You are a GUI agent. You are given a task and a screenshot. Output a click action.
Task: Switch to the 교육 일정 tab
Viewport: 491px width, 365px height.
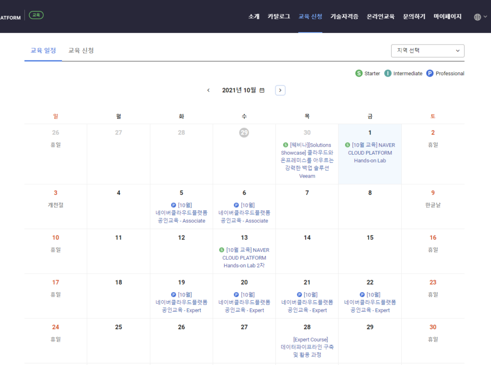tap(43, 50)
